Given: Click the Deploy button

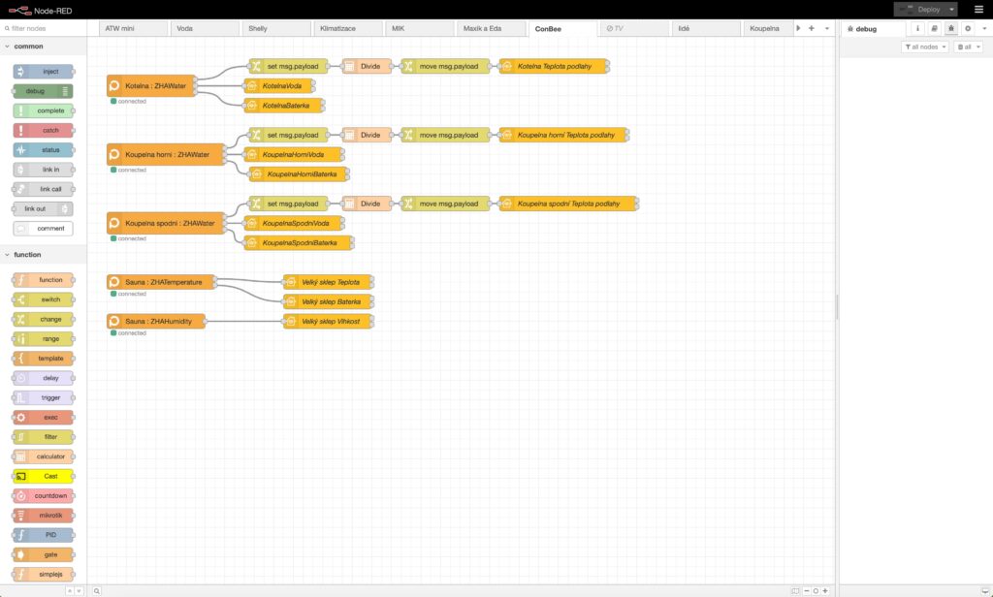Looking at the screenshot, I should (920, 10).
